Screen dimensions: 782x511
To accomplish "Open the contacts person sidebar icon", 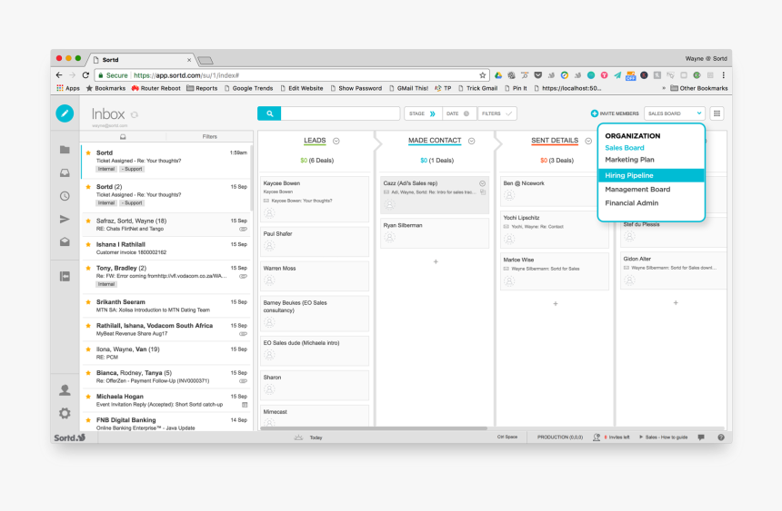I will pos(65,390).
